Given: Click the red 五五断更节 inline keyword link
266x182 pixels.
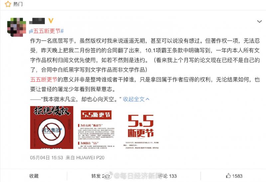Looking at the screenshot, I should point(44,80).
